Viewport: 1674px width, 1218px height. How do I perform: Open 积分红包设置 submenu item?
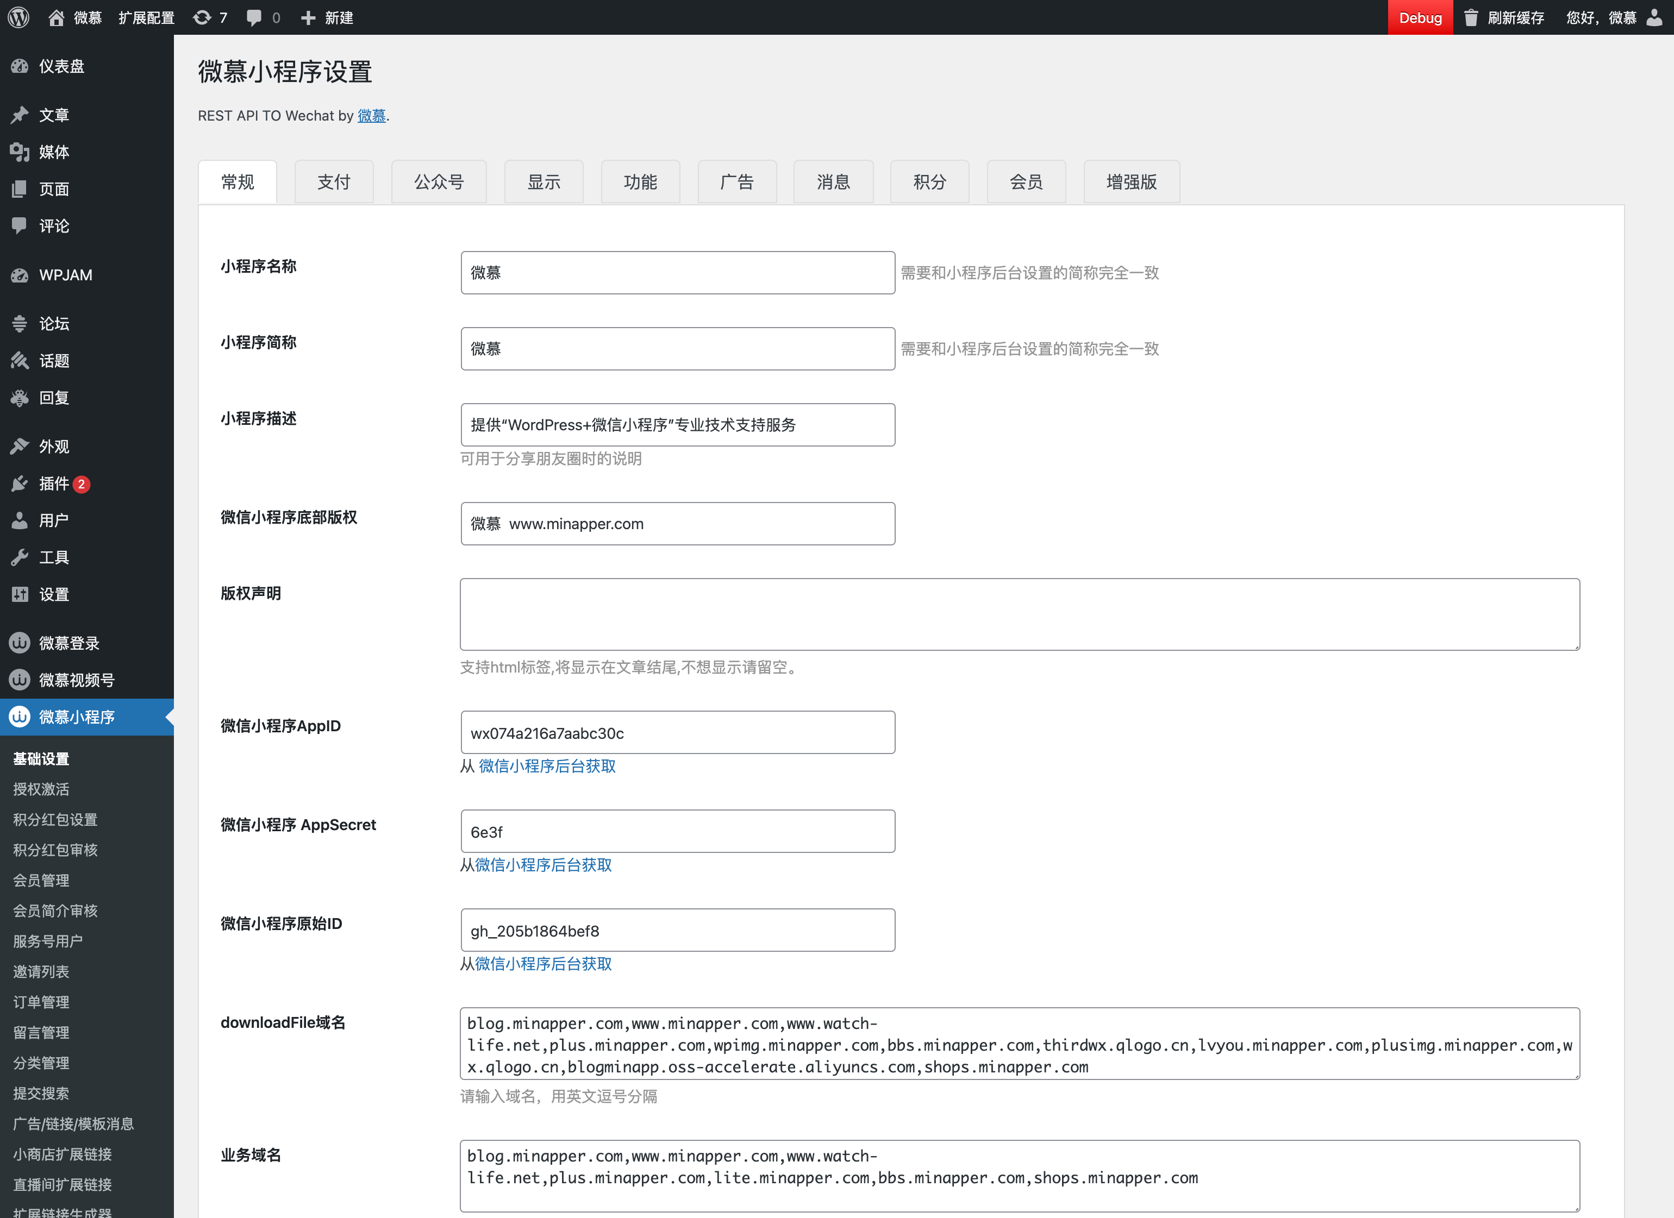(x=55, y=819)
